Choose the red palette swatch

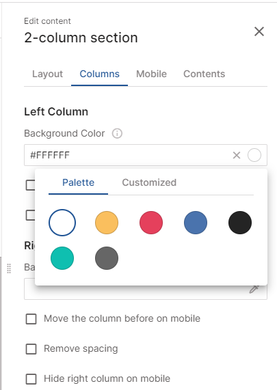151,223
